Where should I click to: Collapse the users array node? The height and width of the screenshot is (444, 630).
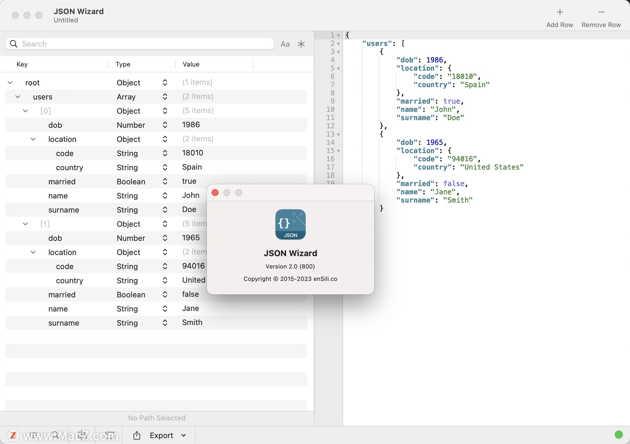click(18, 97)
